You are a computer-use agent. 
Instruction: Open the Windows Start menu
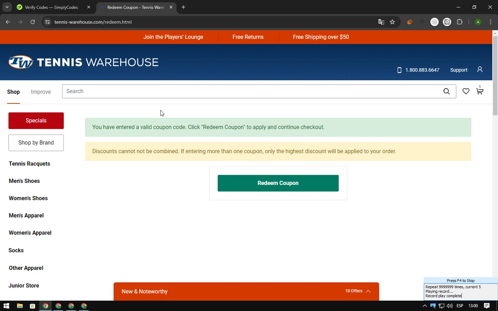coord(6,306)
